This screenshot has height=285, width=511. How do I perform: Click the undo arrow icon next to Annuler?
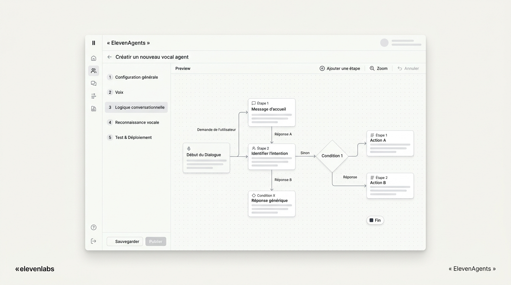click(400, 69)
